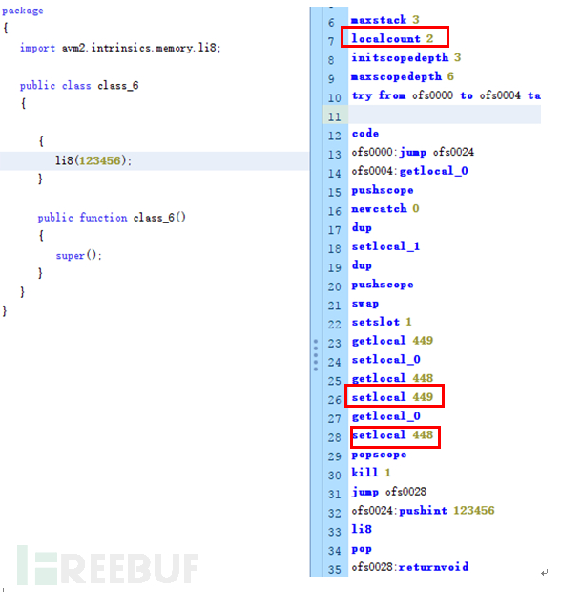Click 'dup' on line 19
Screen dimensions: 561x592
click(x=362, y=265)
